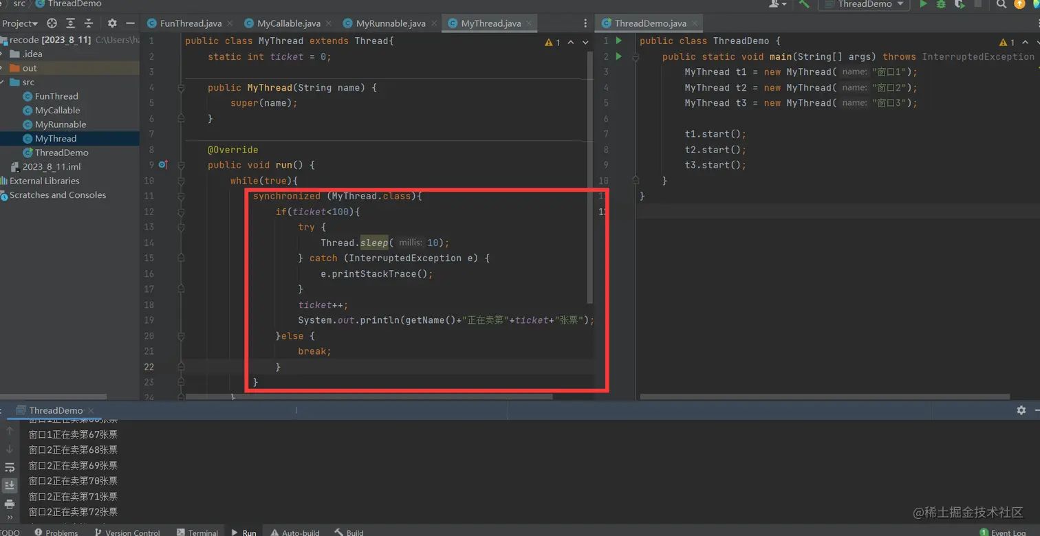Toggle soft-wrap in Run console
Screen dimensions: 1040x536
tap(10, 467)
